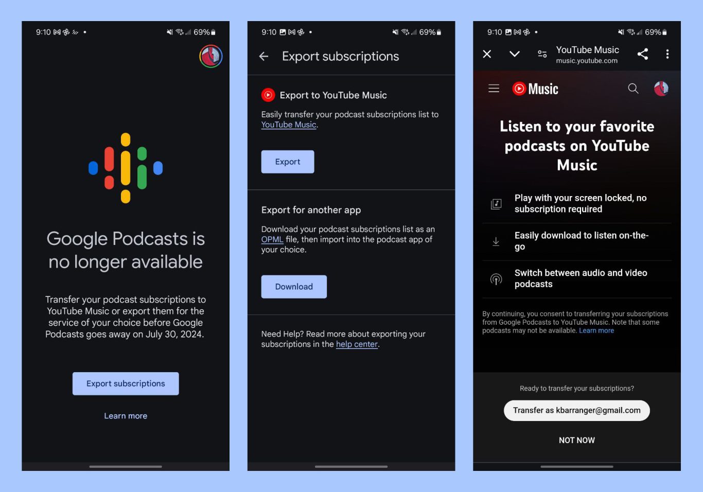Tap the home gesture bar on YouTube Music screen
703x492 pixels.
[x=577, y=467]
